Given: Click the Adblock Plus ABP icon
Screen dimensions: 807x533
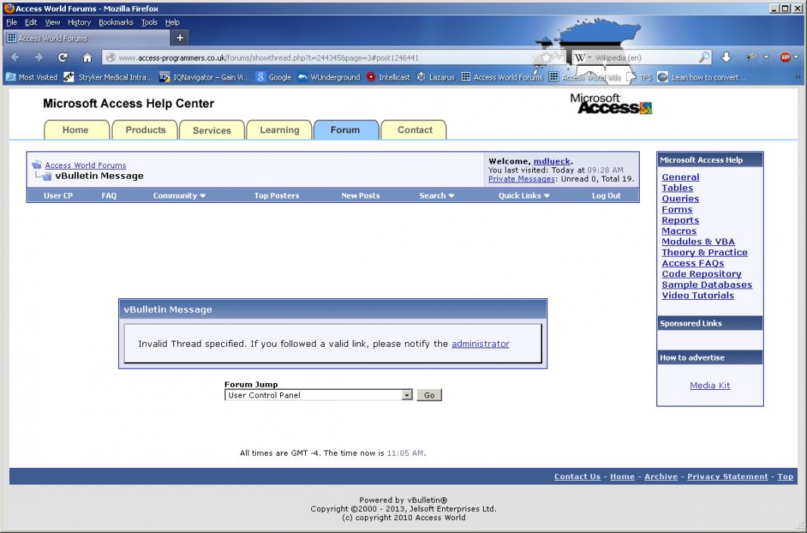Looking at the screenshot, I should 785,57.
